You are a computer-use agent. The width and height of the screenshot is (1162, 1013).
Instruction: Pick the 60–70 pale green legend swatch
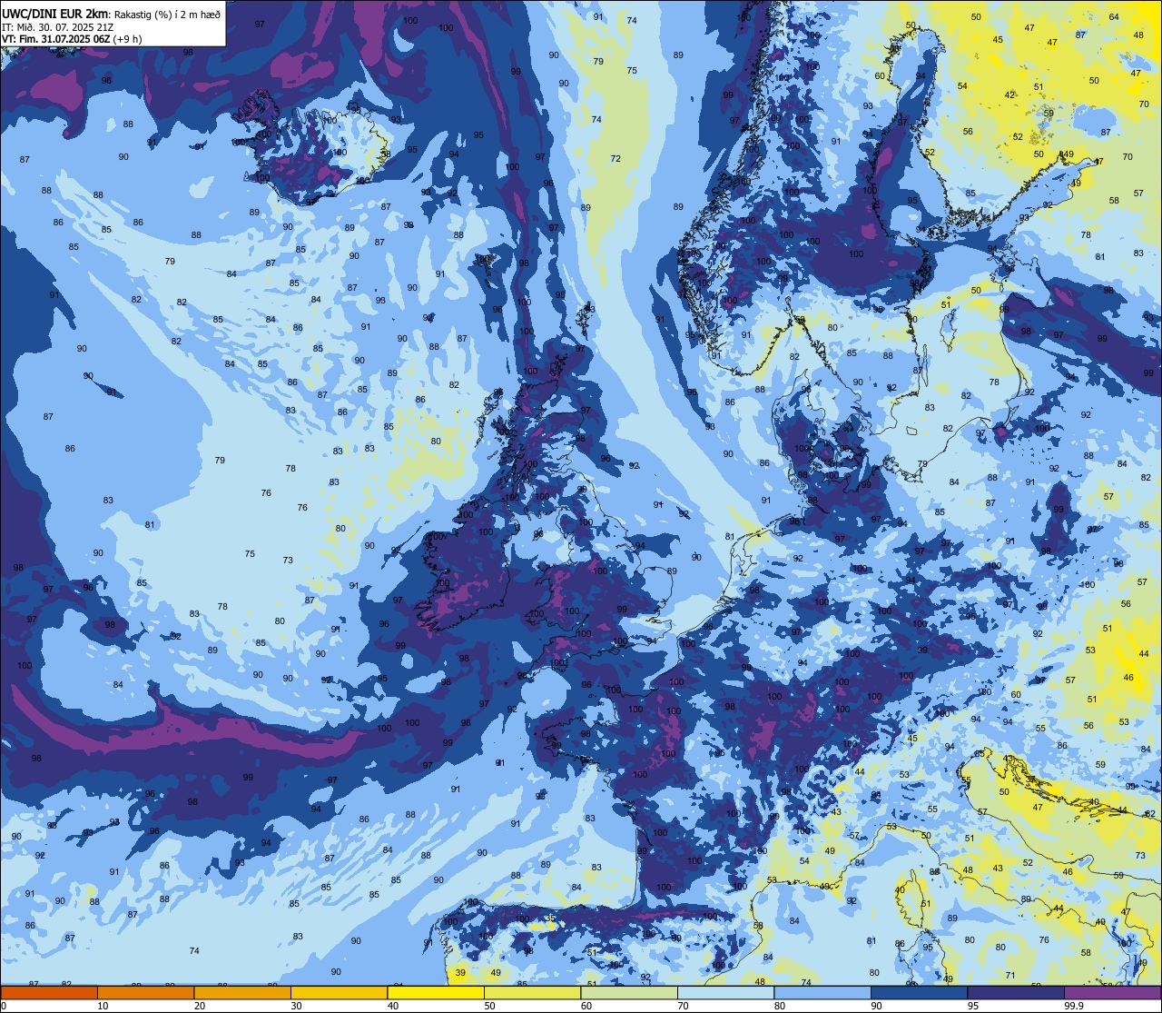pyautogui.click(x=629, y=992)
